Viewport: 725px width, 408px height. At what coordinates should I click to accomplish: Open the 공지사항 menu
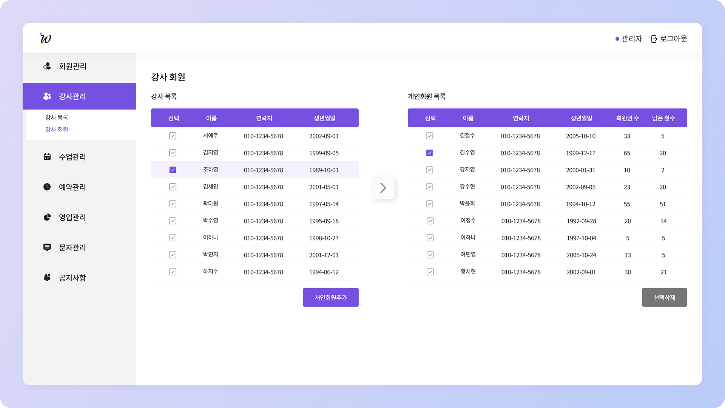(x=79, y=278)
